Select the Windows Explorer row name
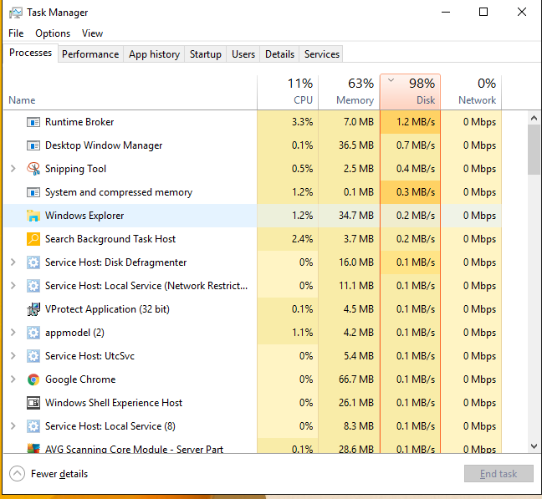This screenshot has height=499, width=542. pos(84,216)
